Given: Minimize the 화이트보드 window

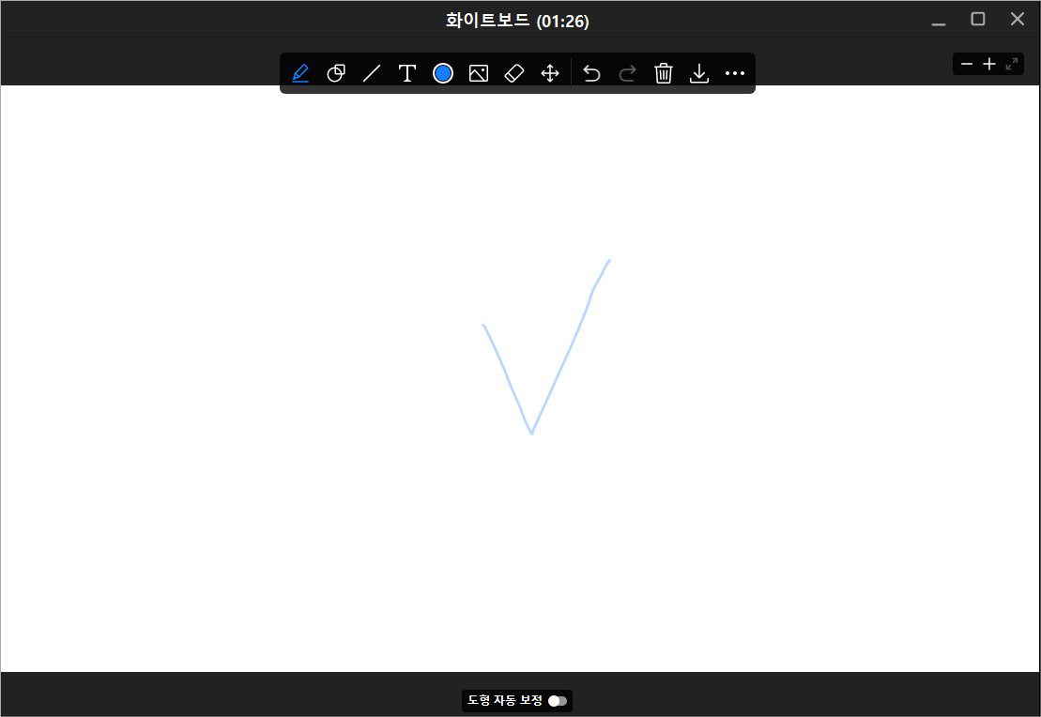Looking at the screenshot, I should 939,21.
